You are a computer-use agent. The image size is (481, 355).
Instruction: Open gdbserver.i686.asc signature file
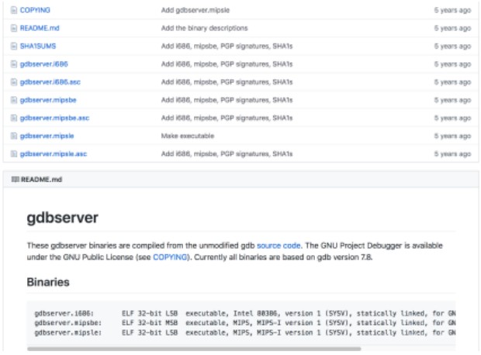click(x=50, y=81)
